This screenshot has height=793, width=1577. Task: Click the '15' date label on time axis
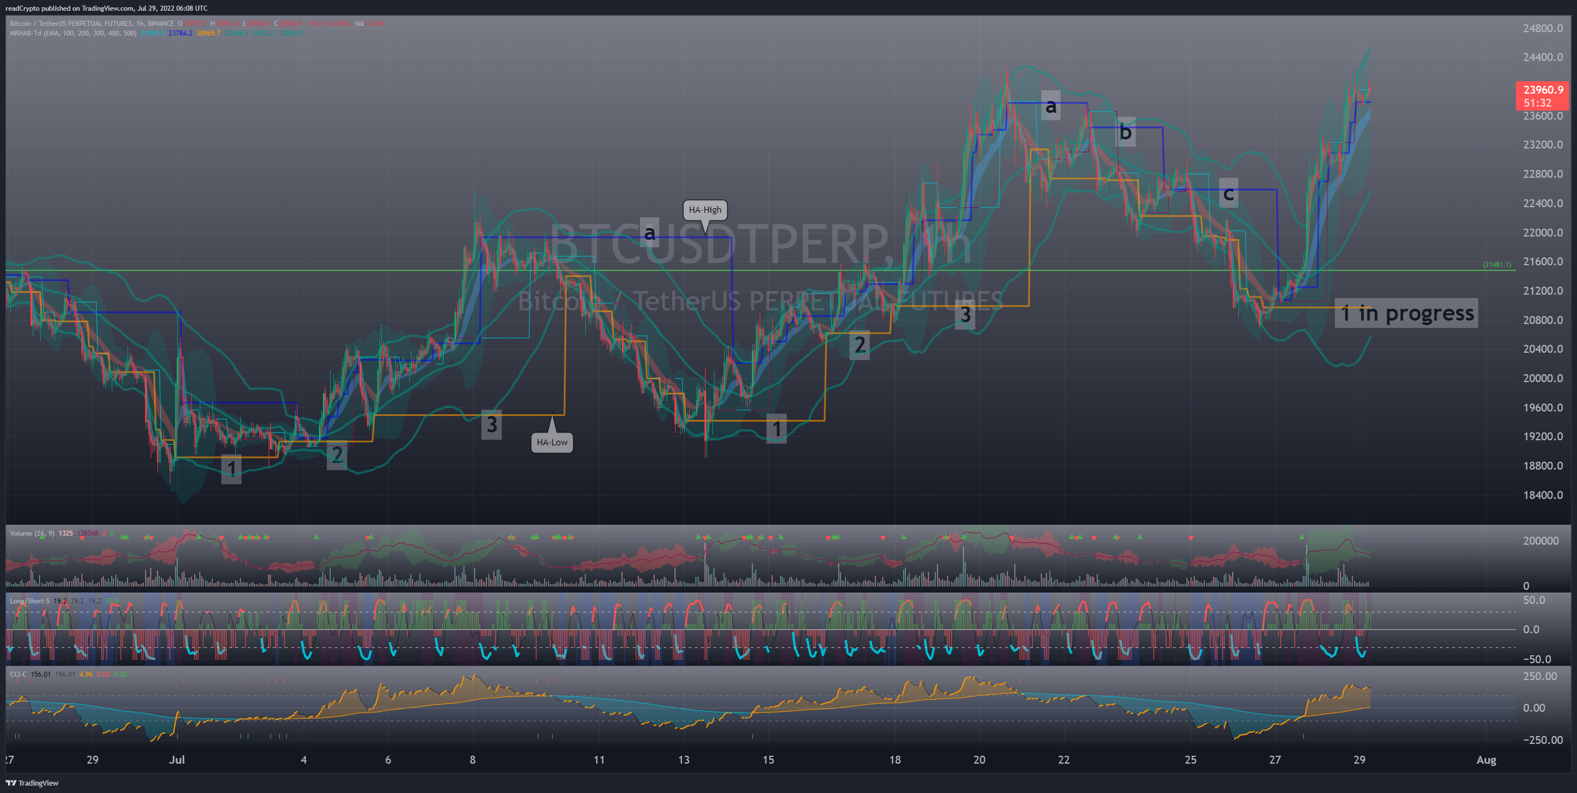pyautogui.click(x=768, y=760)
